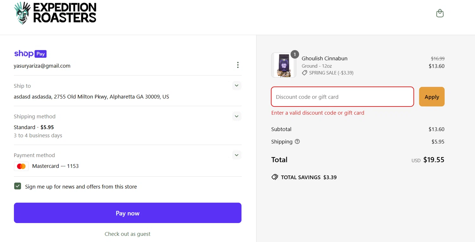Click the news and offers signup label text

click(x=81, y=187)
